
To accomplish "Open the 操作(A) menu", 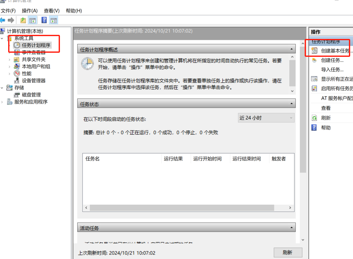I will click(x=29, y=11).
